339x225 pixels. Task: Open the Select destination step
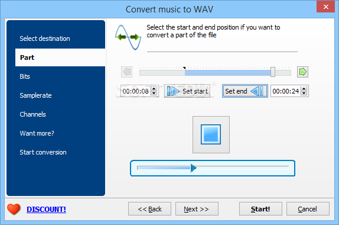pos(45,38)
